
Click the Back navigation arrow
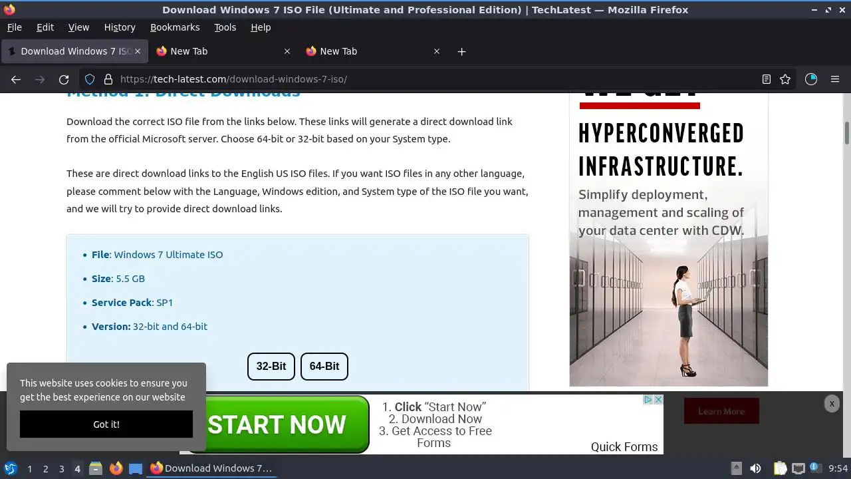click(x=16, y=79)
